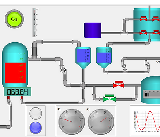160x137 pixels.
Task: Click the 80 mark on left tank scale
Action: tap(21, 60)
